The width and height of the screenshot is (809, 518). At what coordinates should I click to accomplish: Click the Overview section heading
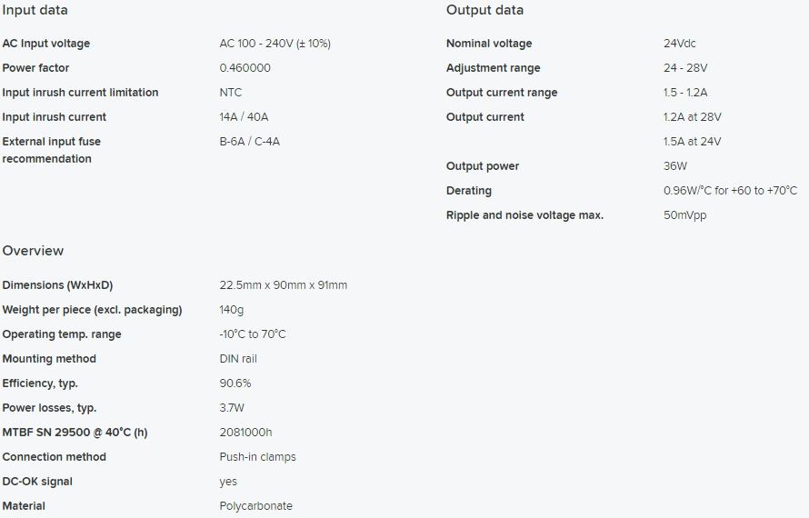pyautogui.click(x=33, y=251)
